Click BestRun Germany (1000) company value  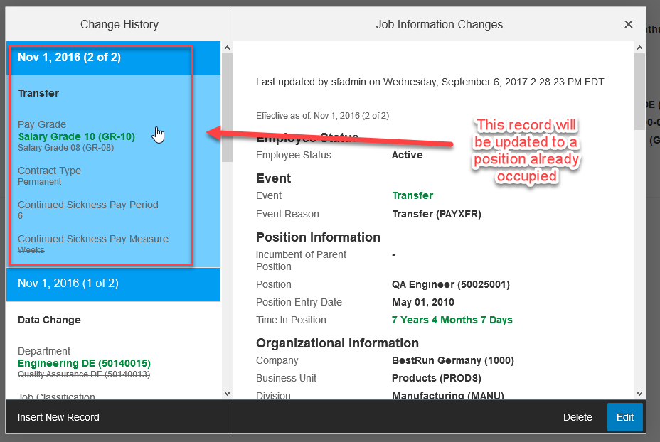click(x=453, y=360)
